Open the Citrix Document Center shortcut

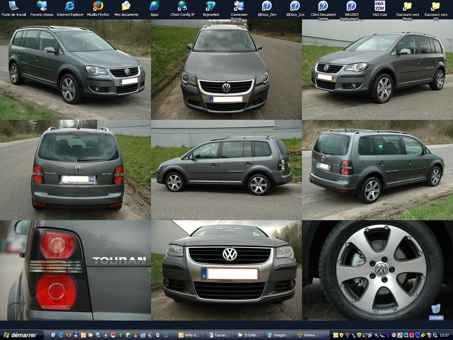pos(323,10)
